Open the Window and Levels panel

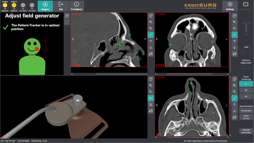click(246, 131)
